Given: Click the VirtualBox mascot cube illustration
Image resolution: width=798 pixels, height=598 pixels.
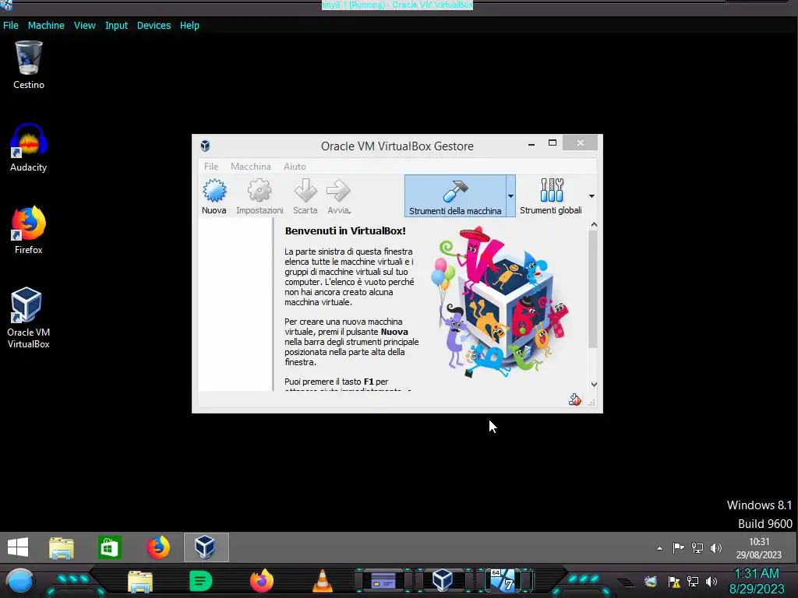Looking at the screenshot, I should point(500,303).
